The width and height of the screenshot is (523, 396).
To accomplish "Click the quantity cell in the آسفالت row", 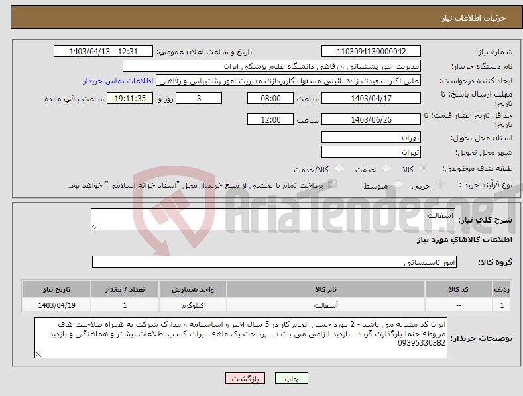I will pos(125,305).
